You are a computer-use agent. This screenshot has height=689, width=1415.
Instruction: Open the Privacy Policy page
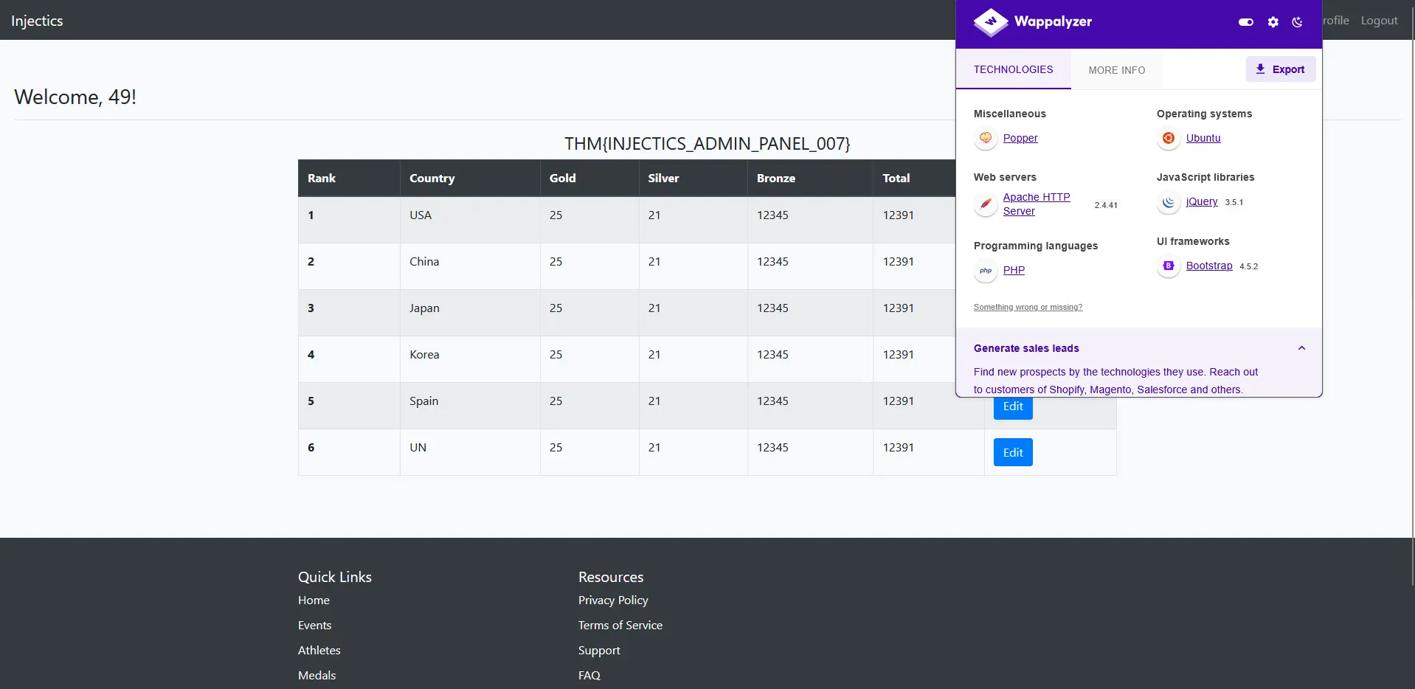(612, 600)
